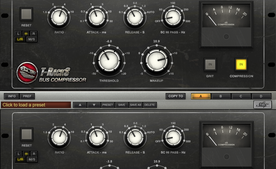
Task: Click the preset field to load a preset
Action: (x=36, y=105)
